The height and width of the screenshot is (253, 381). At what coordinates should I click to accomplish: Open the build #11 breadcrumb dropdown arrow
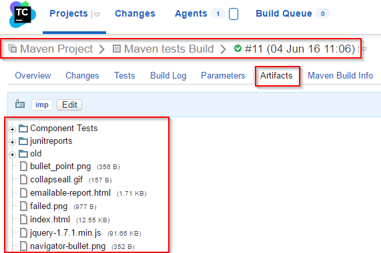coord(364,49)
